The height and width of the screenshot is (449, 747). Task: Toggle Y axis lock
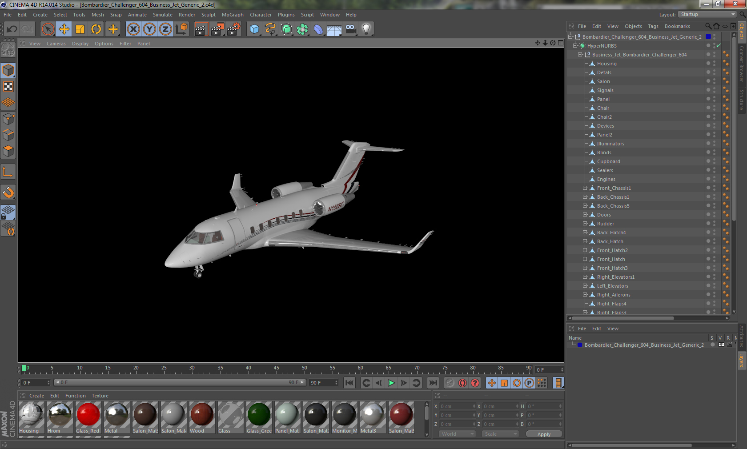149,29
